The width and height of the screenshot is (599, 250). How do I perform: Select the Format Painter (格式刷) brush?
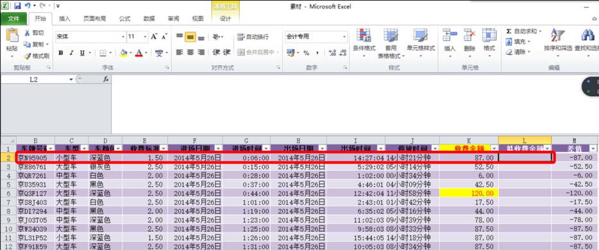click(x=27, y=56)
